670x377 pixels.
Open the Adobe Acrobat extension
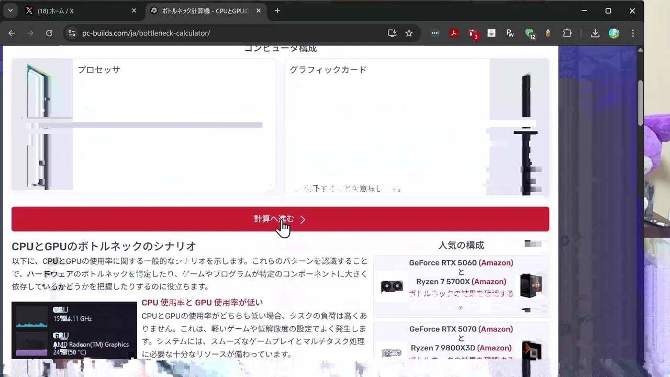(454, 33)
